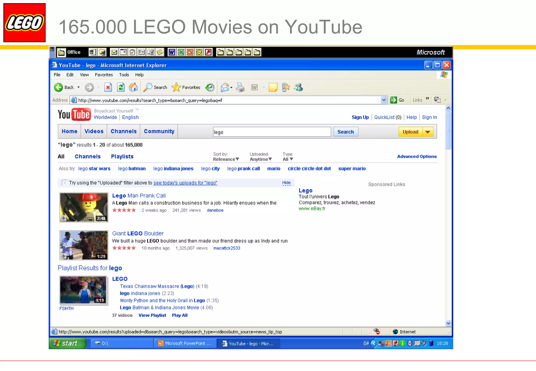Click the Sign Up link
536x371 pixels.
[360, 117]
